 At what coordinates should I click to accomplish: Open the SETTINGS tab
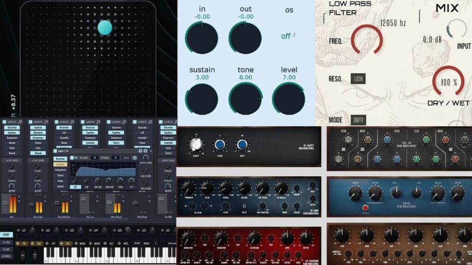coord(6,256)
